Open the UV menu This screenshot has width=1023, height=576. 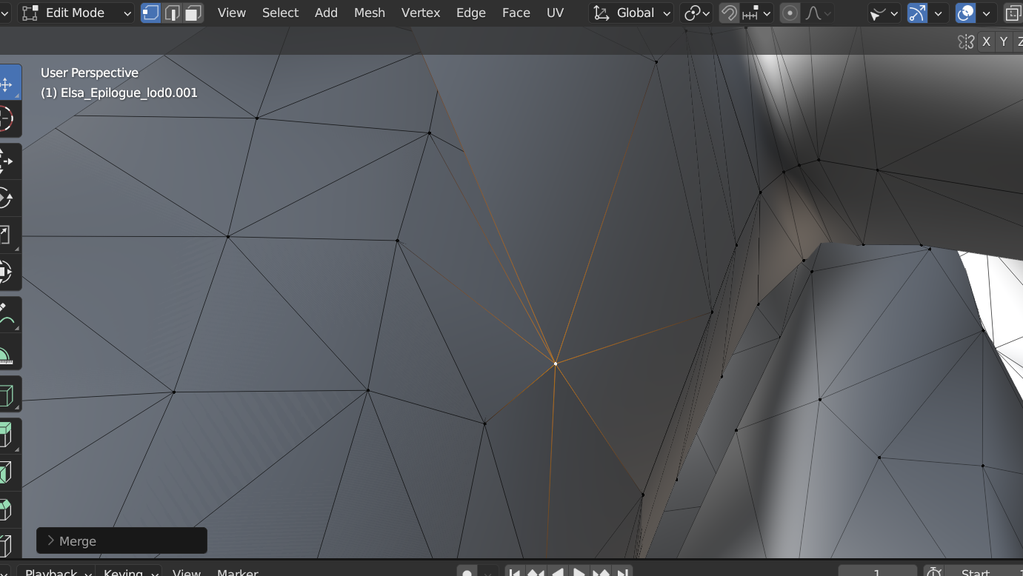(555, 13)
